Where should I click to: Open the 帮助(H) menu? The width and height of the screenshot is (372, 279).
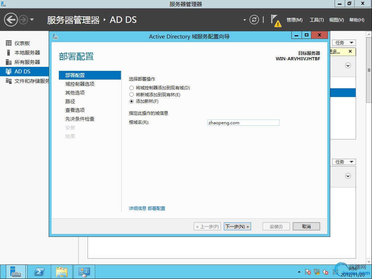357,20
